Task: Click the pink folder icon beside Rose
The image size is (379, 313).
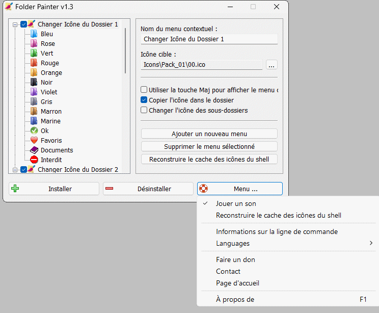Action: point(34,43)
